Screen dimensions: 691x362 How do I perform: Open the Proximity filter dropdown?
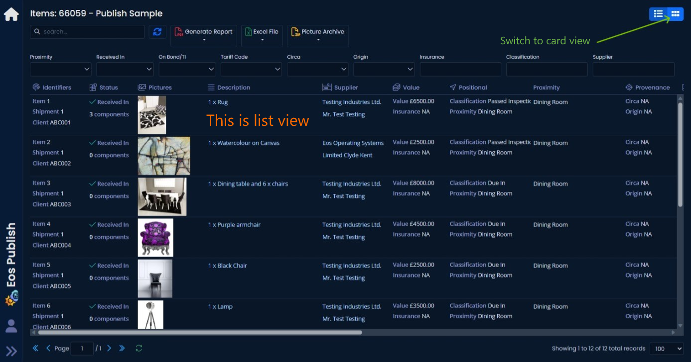pyautogui.click(x=61, y=69)
